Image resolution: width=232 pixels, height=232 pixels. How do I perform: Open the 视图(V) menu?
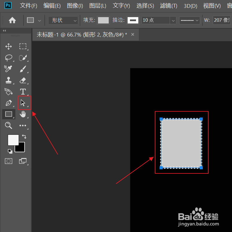(212, 6)
